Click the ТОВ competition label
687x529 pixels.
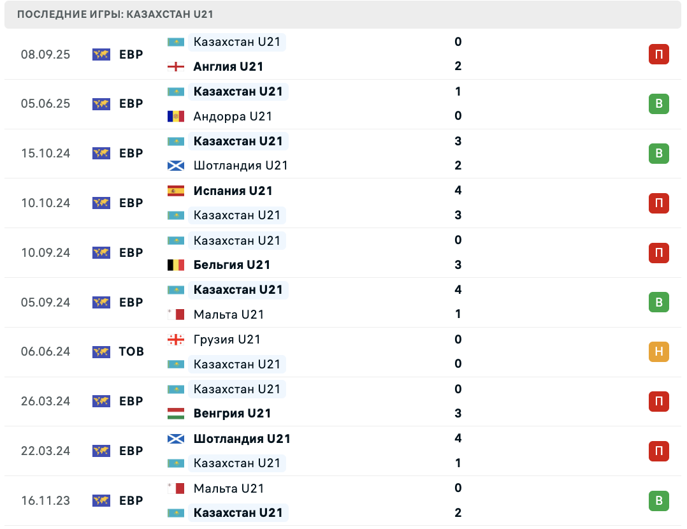click(x=131, y=352)
